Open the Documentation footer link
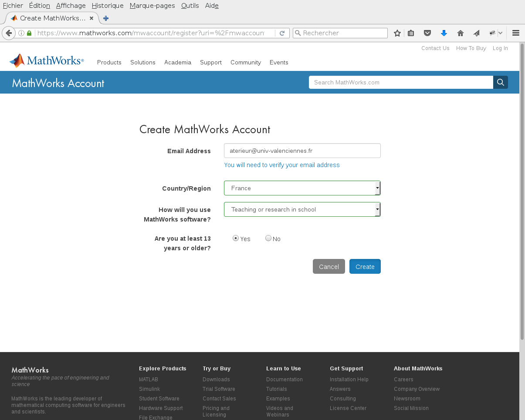The image size is (525, 420). (285, 380)
